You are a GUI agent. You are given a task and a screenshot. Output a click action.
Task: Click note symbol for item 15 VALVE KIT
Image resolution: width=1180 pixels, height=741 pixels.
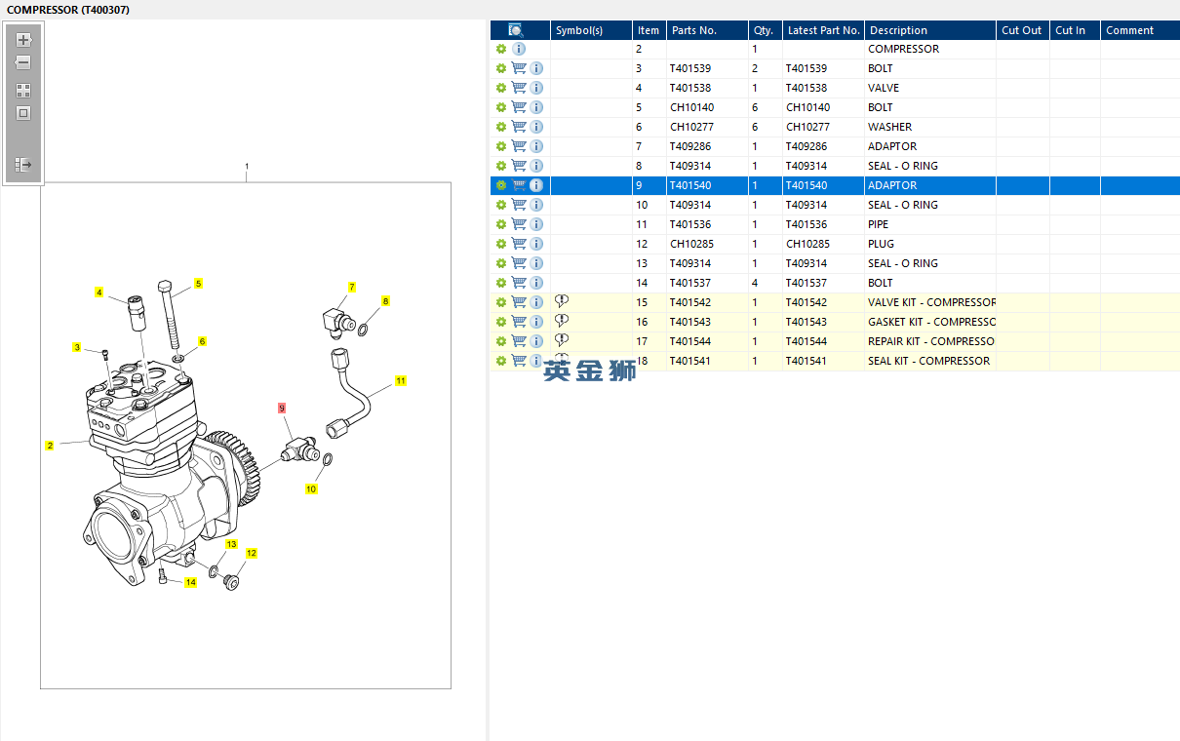pyautogui.click(x=562, y=301)
